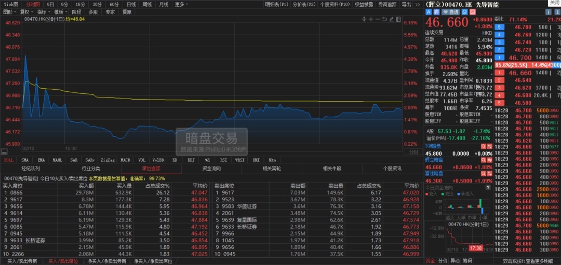Image resolution: width=561 pixels, height=265 pixels.
Task: Open the 复权 dropdown
Action: tap(26, 11)
